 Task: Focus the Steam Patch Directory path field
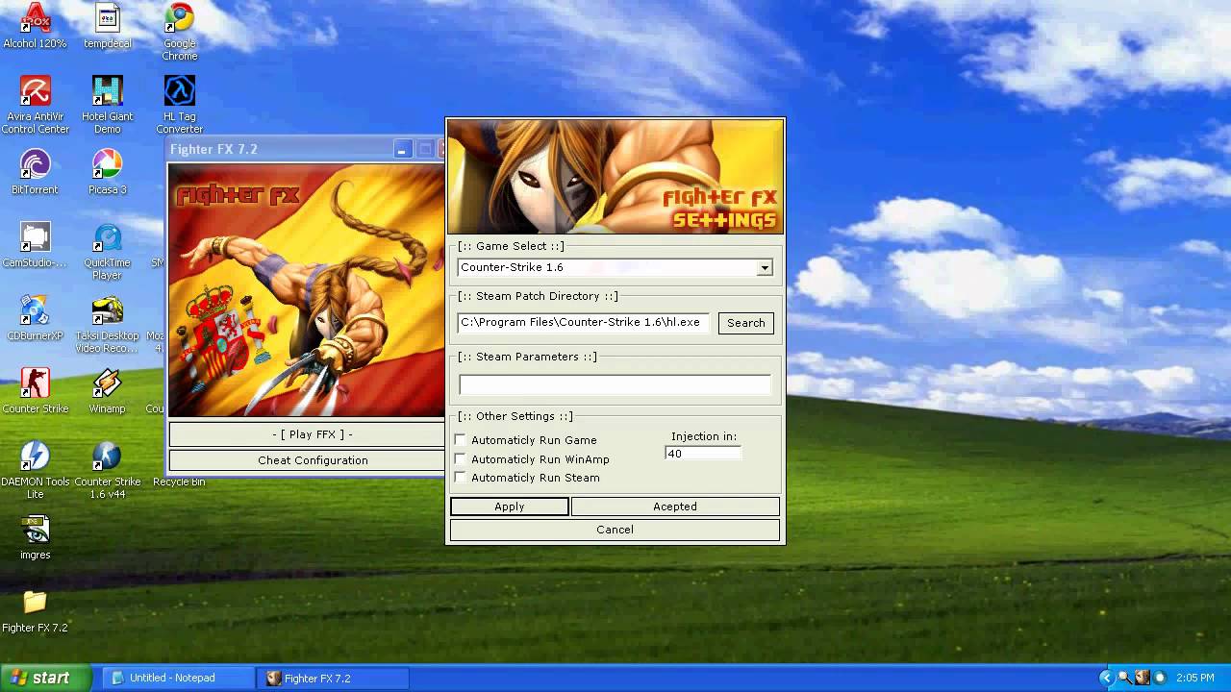coord(585,323)
